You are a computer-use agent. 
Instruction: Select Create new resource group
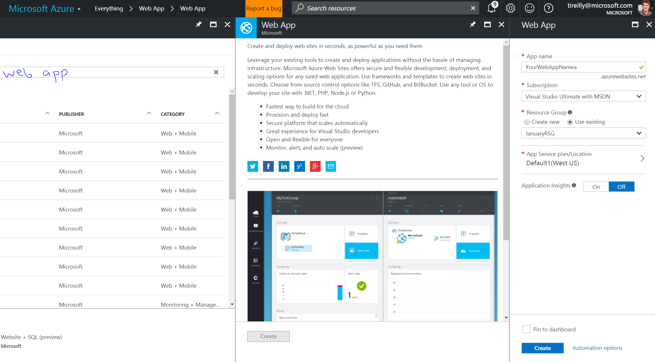(527, 122)
